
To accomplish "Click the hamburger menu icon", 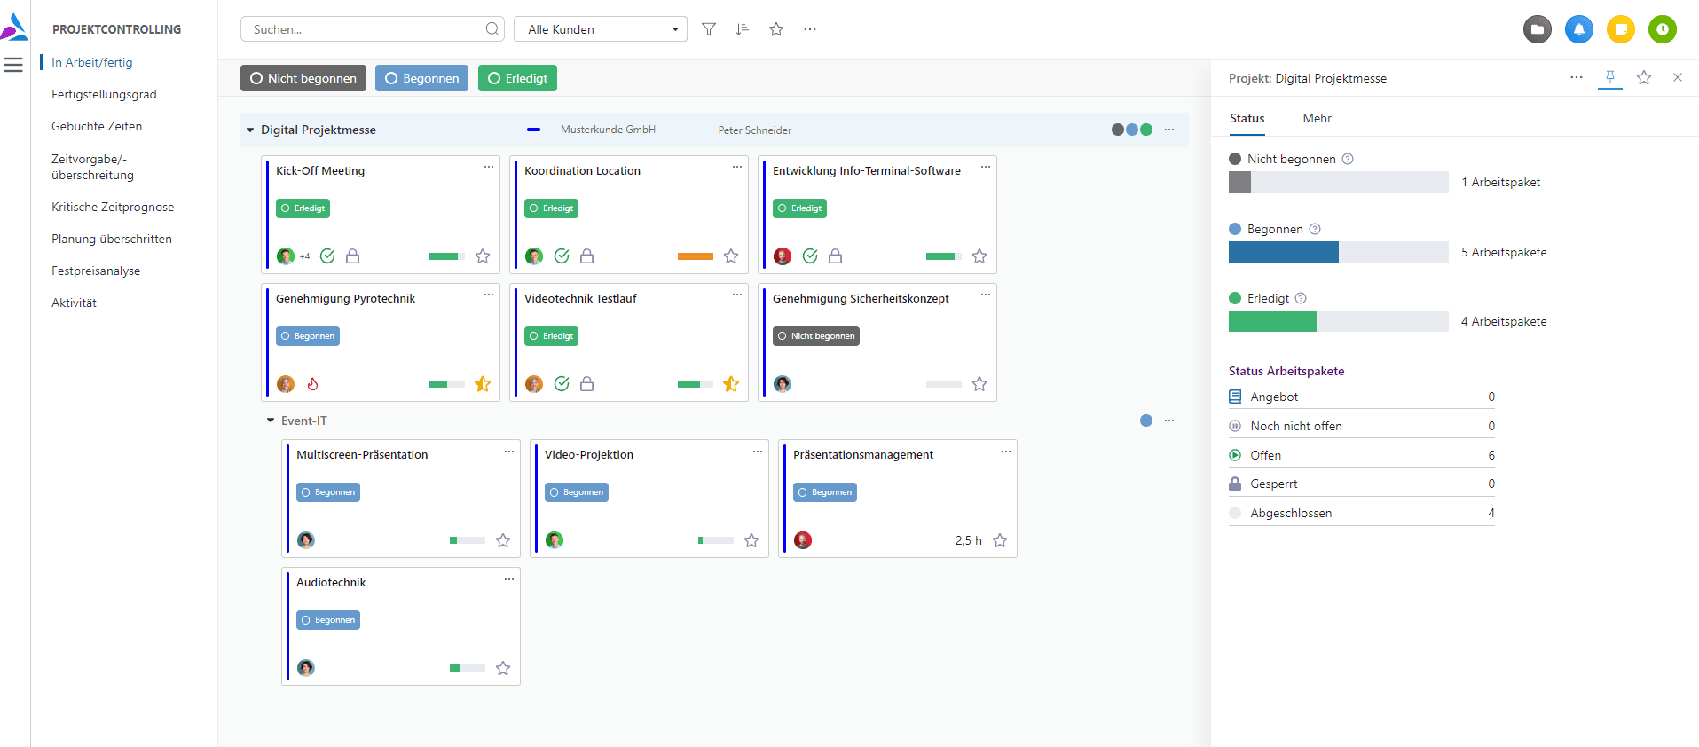I will point(13,65).
